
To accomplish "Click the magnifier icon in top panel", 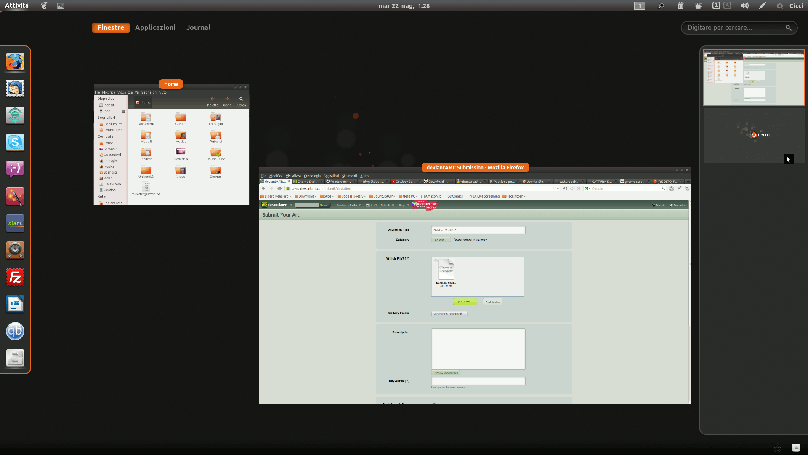I will (661, 6).
